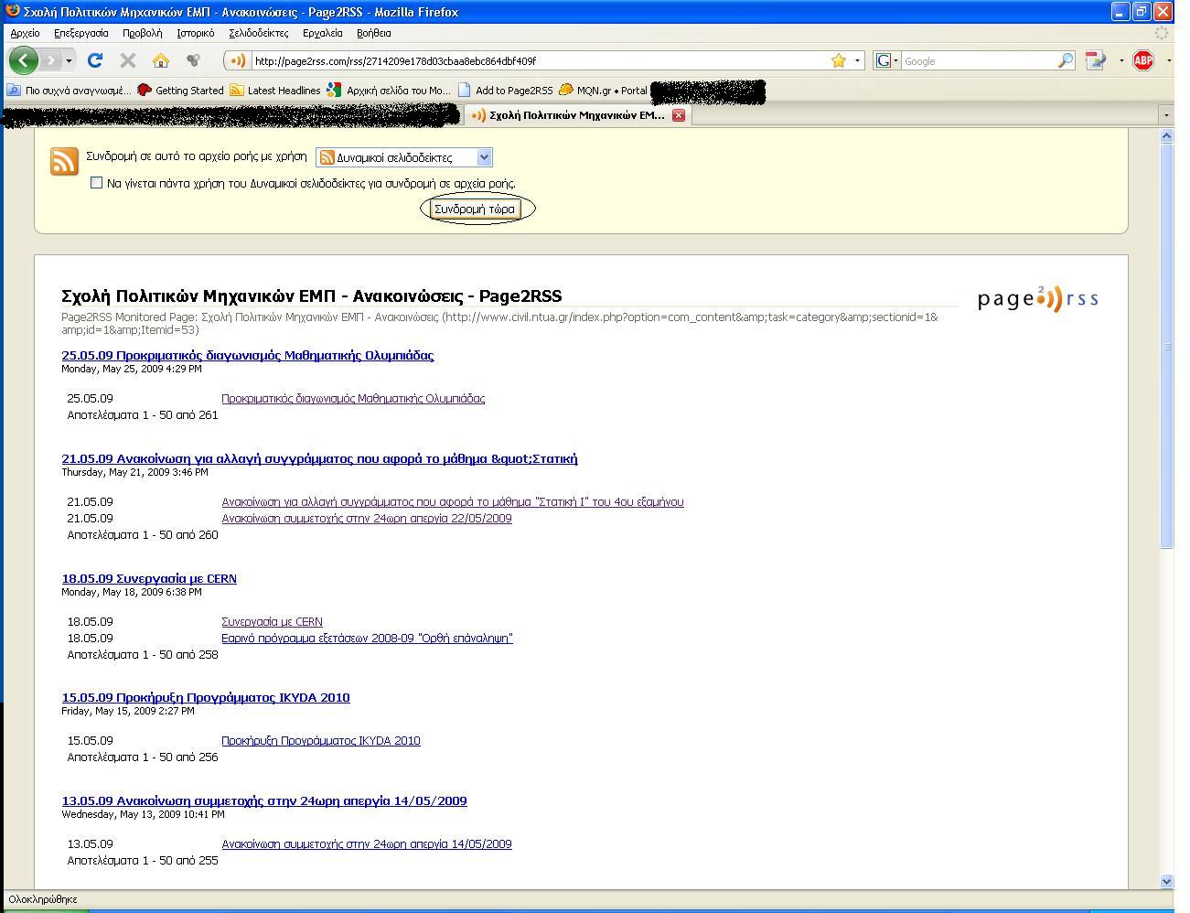Screen dimensions: 1190x913
Task: Open the Εργαλεία menu
Action: point(322,33)
